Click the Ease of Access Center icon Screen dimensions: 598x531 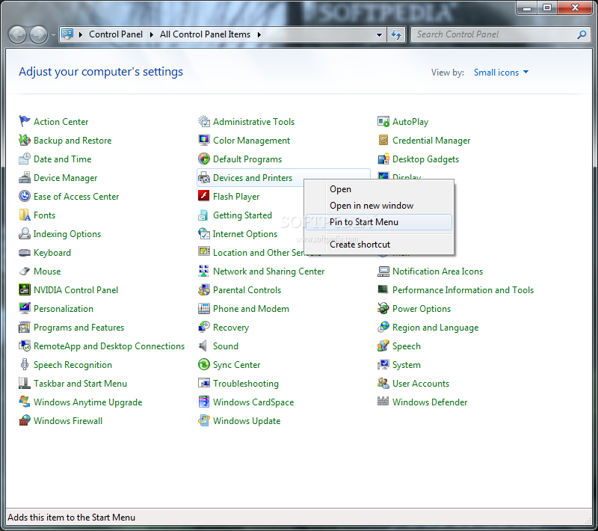(x=25, y=196)
